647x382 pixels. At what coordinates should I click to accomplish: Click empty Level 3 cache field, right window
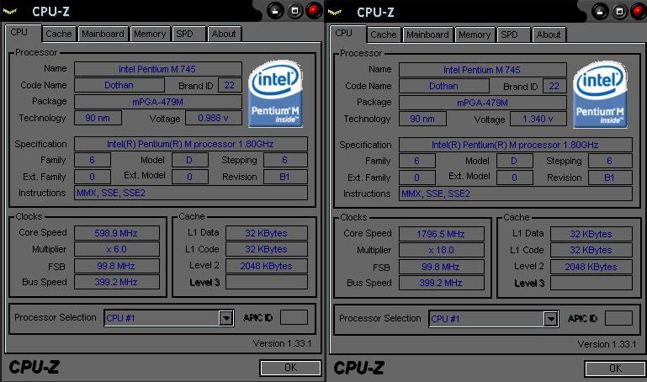coord(591,283)
